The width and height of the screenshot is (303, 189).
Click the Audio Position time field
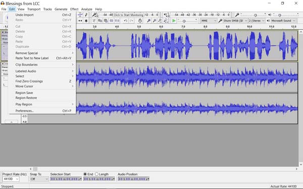click(x=133, y=179)
